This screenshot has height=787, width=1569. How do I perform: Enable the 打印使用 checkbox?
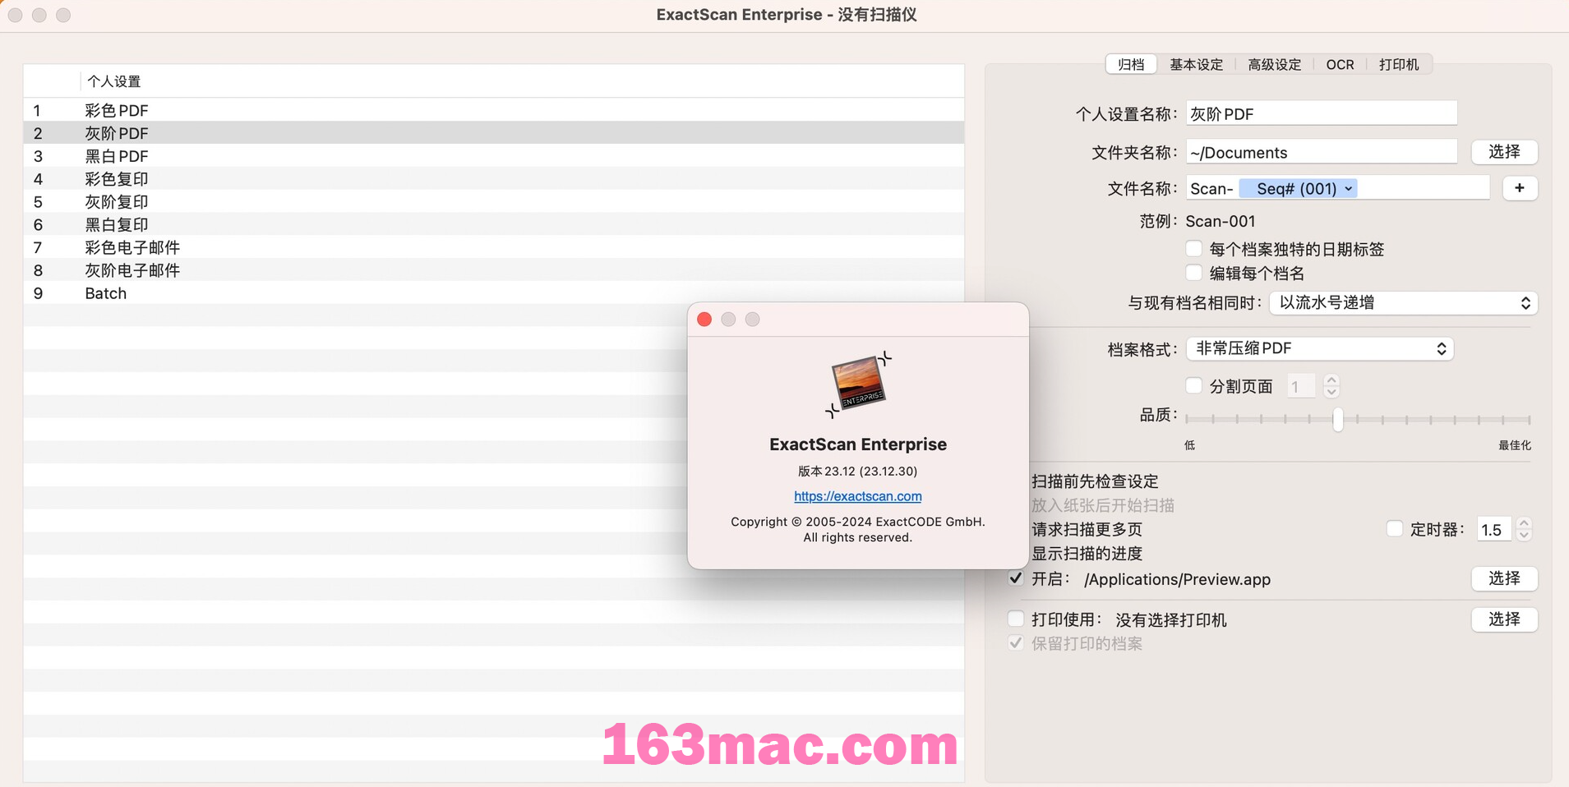click(1016, 619)
